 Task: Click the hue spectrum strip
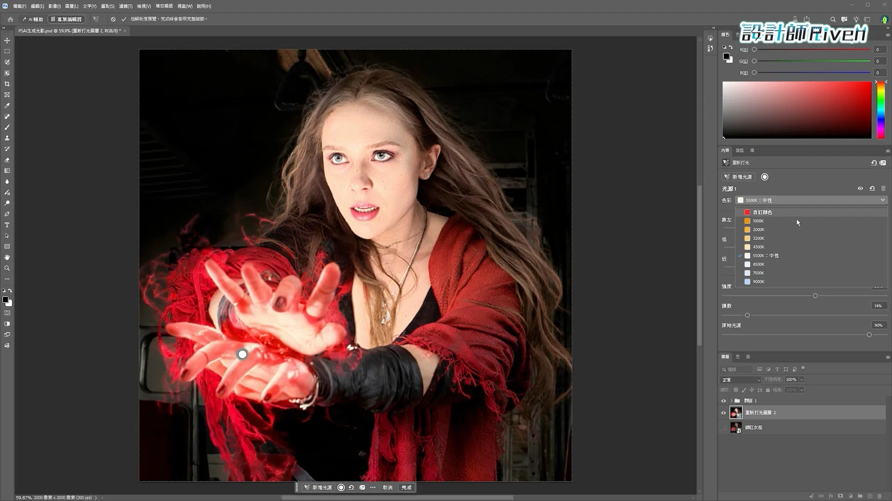click(x=880, y=110)
